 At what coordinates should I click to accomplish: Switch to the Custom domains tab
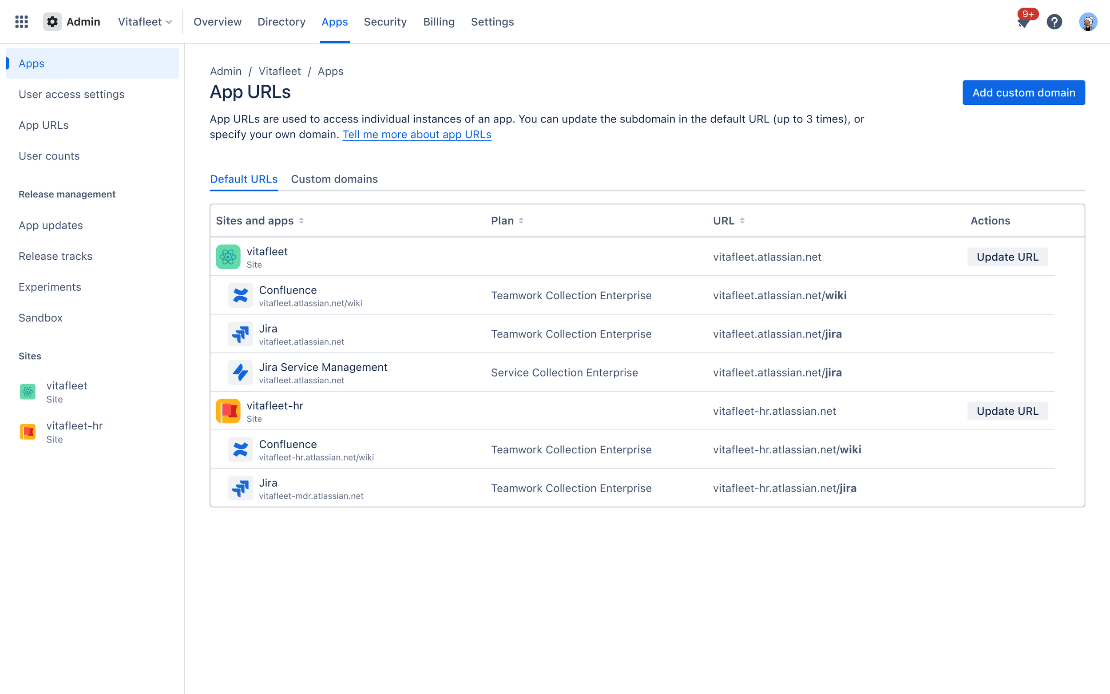tap(334, 179)
